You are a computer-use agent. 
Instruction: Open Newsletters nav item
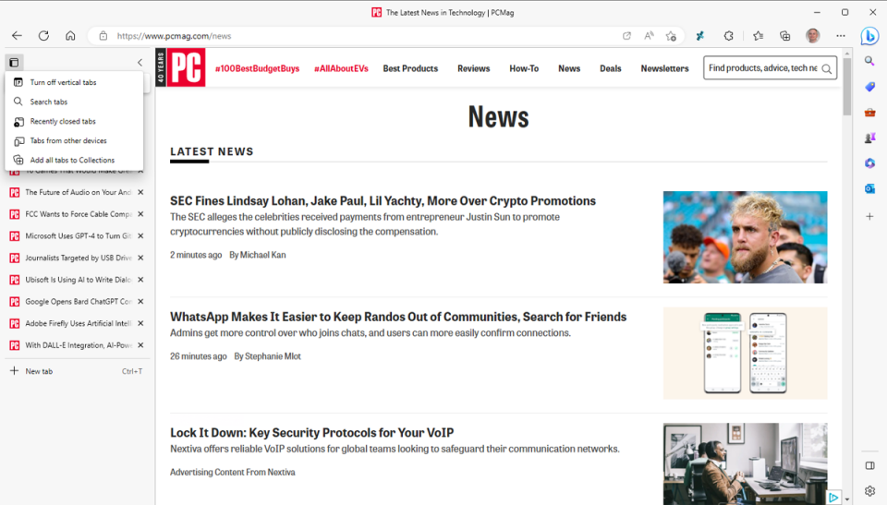tap(664, 68)
